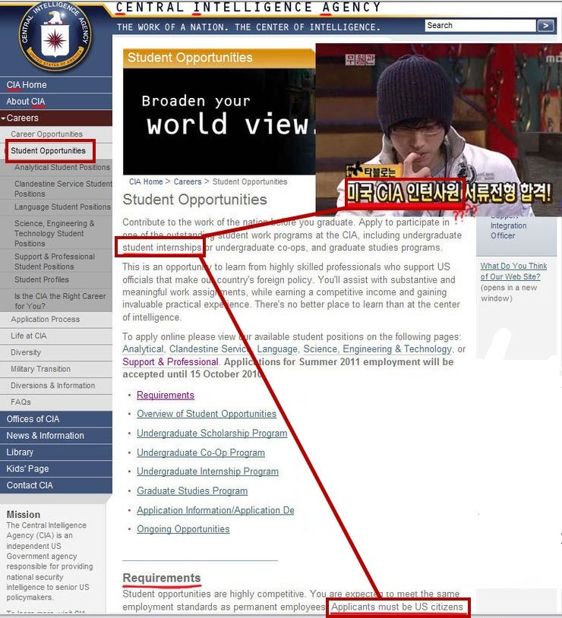This screenshot has width=562, height=618.
Task: Submit search with arrow button
Action: (545, 26)
